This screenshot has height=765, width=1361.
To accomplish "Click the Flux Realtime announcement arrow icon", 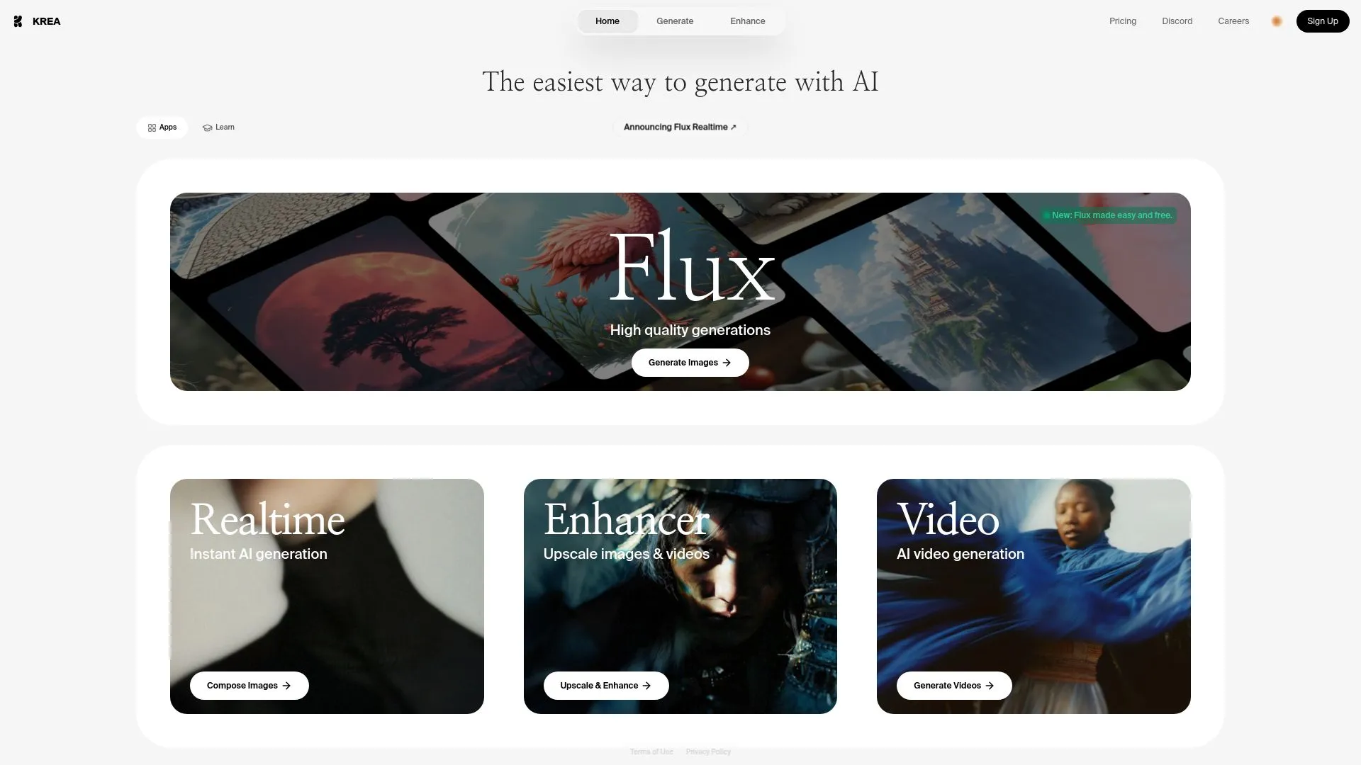I will pyautogui.click(x=734, y=127).
